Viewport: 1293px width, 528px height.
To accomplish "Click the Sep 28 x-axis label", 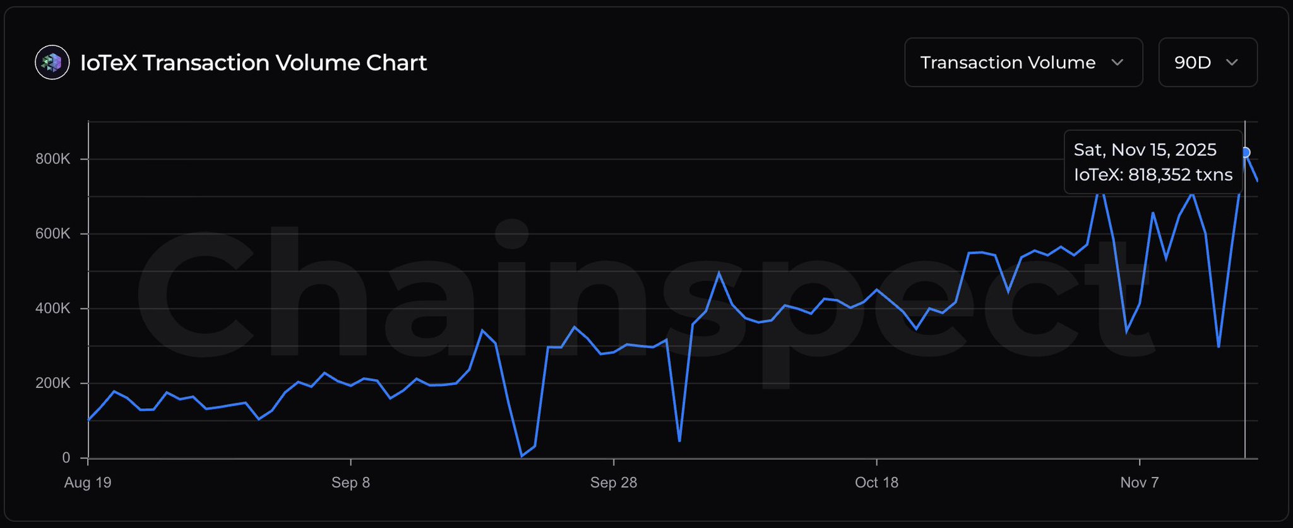I will [614, 483].
